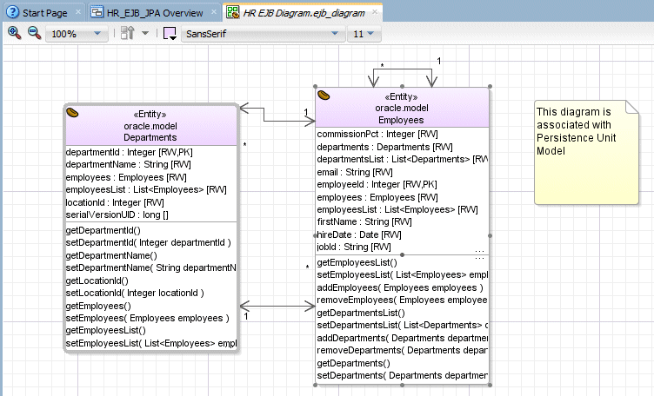Switch to the Start Page tab
Image resolution: width=654 pixels, height=396 pixels.
click(x=44, y=13)
